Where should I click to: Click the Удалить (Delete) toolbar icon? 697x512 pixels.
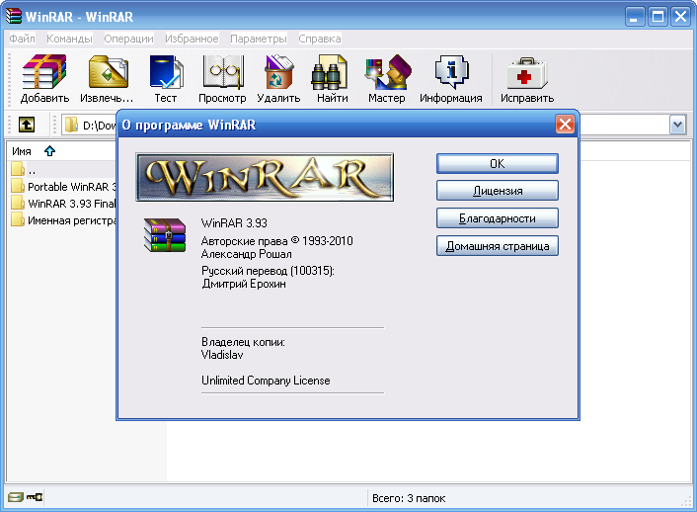coord(278,79)
